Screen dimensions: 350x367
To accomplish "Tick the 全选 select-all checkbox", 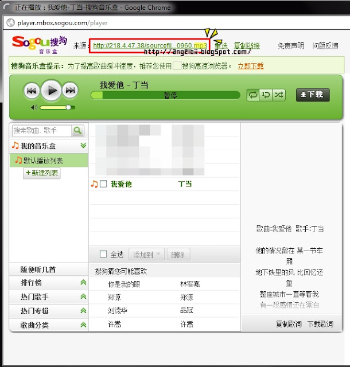I will 103,254.
